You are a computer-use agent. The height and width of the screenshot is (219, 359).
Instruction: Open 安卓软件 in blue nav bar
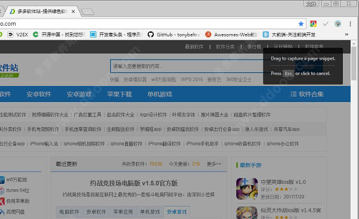coord(39,94)
